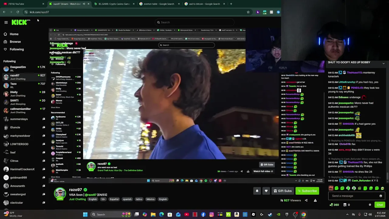Open iHolly channel in the following list
Viewport: 389px width, 219px height.
pyautogui.click(x=24, y=94)
